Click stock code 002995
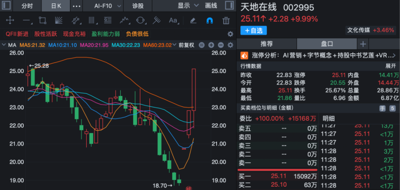 pos(299,7)
